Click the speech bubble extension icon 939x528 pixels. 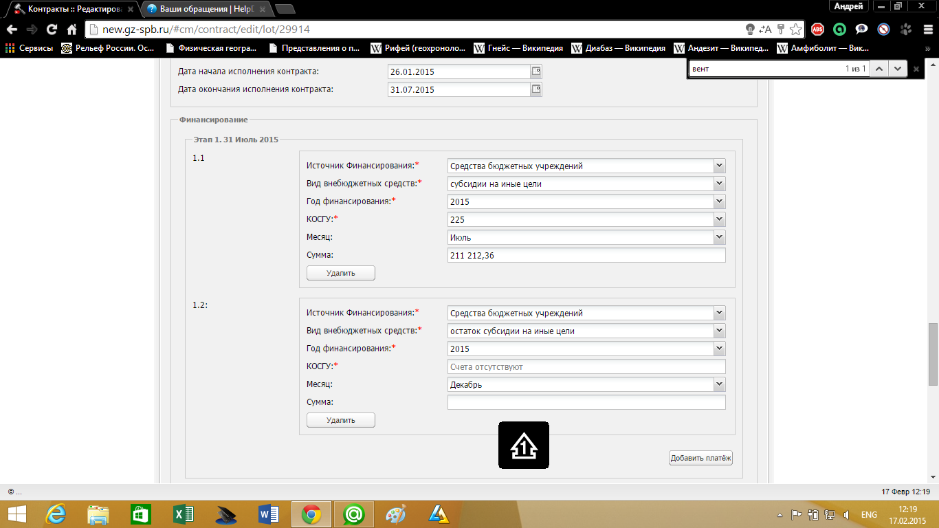pos(861,30)
